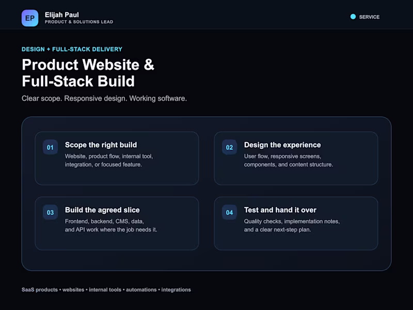Viewport: 413px width, 310px height.
Task: Click the Product & Solutions Lead subtitle
Action: tap(79, 22)
